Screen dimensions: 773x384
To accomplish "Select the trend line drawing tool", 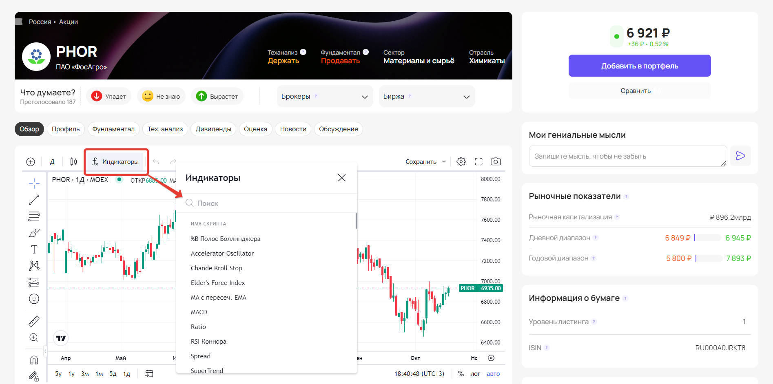I will click(x=34, y=200).
